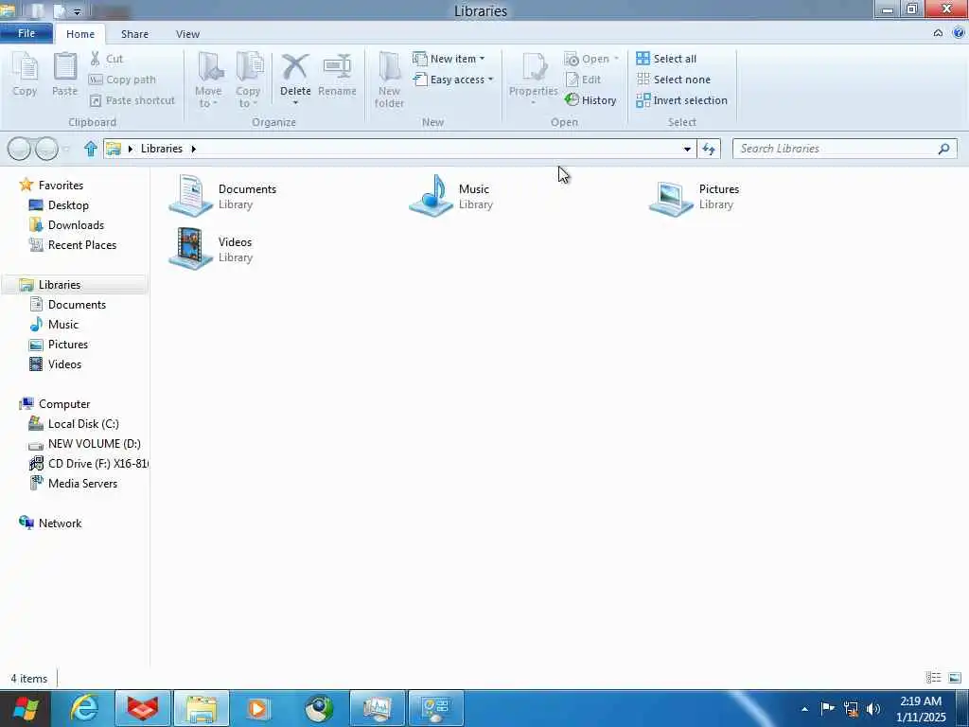
Task: Create a New folder from ribbon
Action: pos(389,80)
